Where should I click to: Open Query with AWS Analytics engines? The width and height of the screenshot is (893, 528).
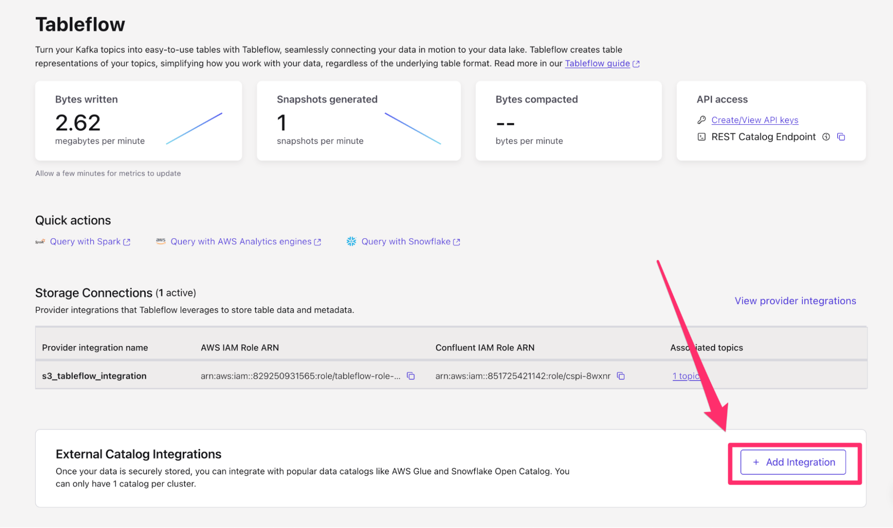click(241, 241)
